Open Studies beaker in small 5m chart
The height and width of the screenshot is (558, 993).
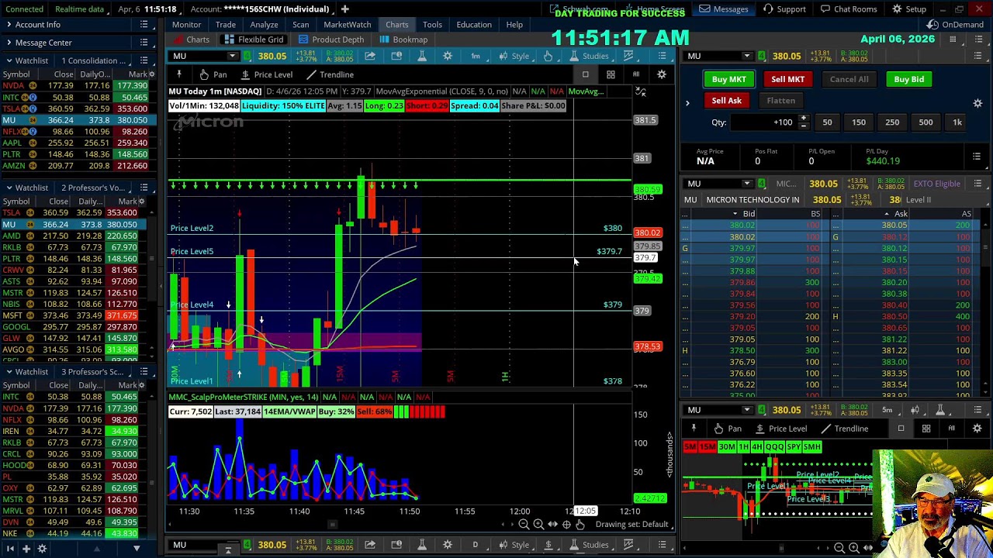(940, 410)
